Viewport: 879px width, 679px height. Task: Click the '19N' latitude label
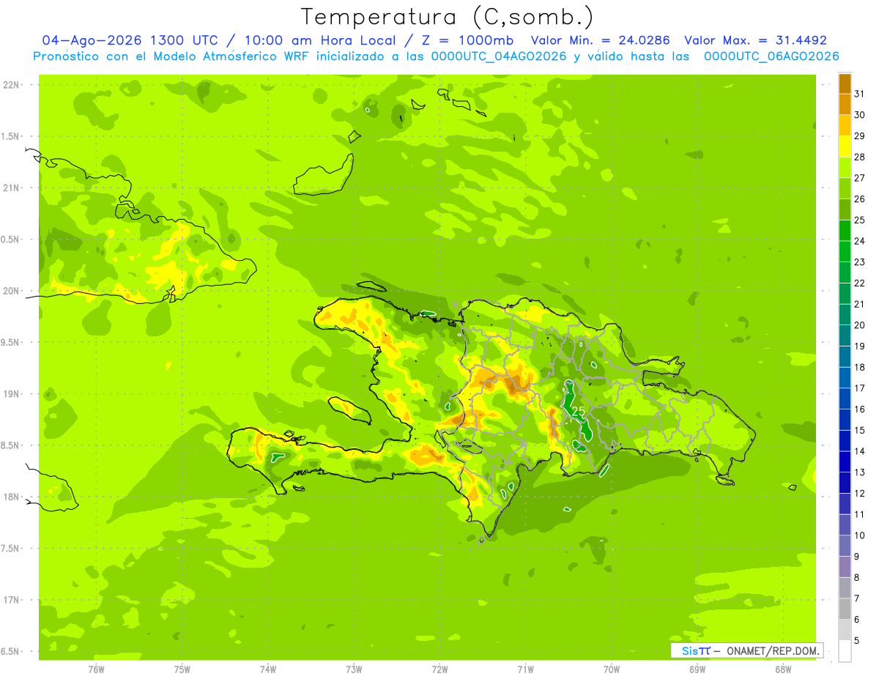(12, 393)
